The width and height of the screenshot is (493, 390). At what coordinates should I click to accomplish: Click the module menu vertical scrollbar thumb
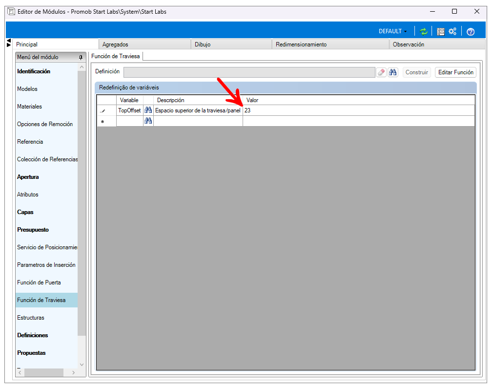click(82, 203)
